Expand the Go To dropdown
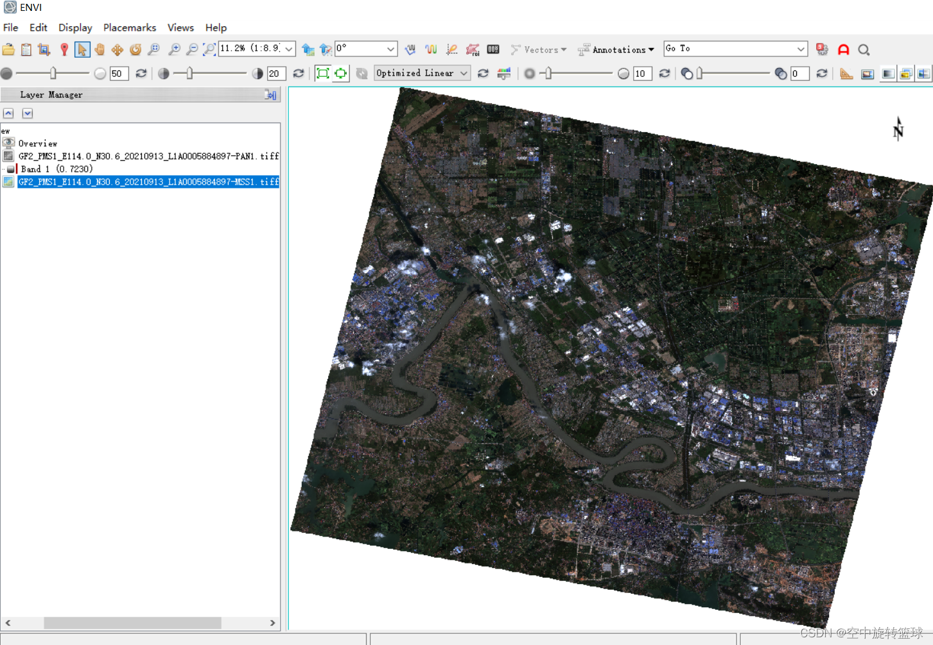The height and width of the screenshot is (645, 933). 801,49
